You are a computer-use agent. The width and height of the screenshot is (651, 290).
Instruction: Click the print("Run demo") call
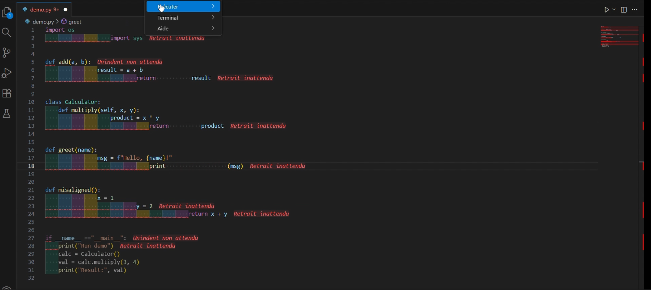pos(86,246)
